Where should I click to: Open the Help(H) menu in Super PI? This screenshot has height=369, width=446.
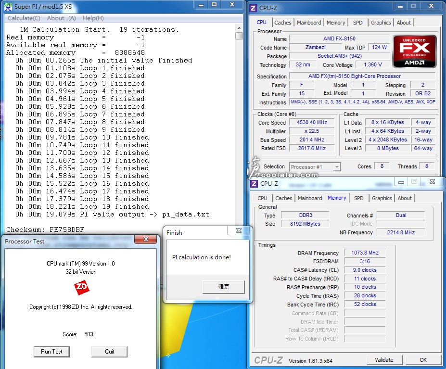93,18
